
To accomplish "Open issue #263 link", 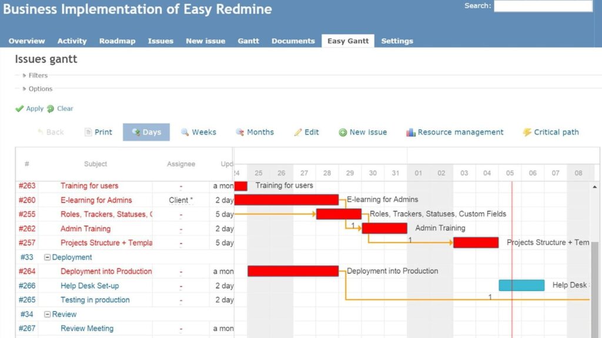I will pos(27,186).
